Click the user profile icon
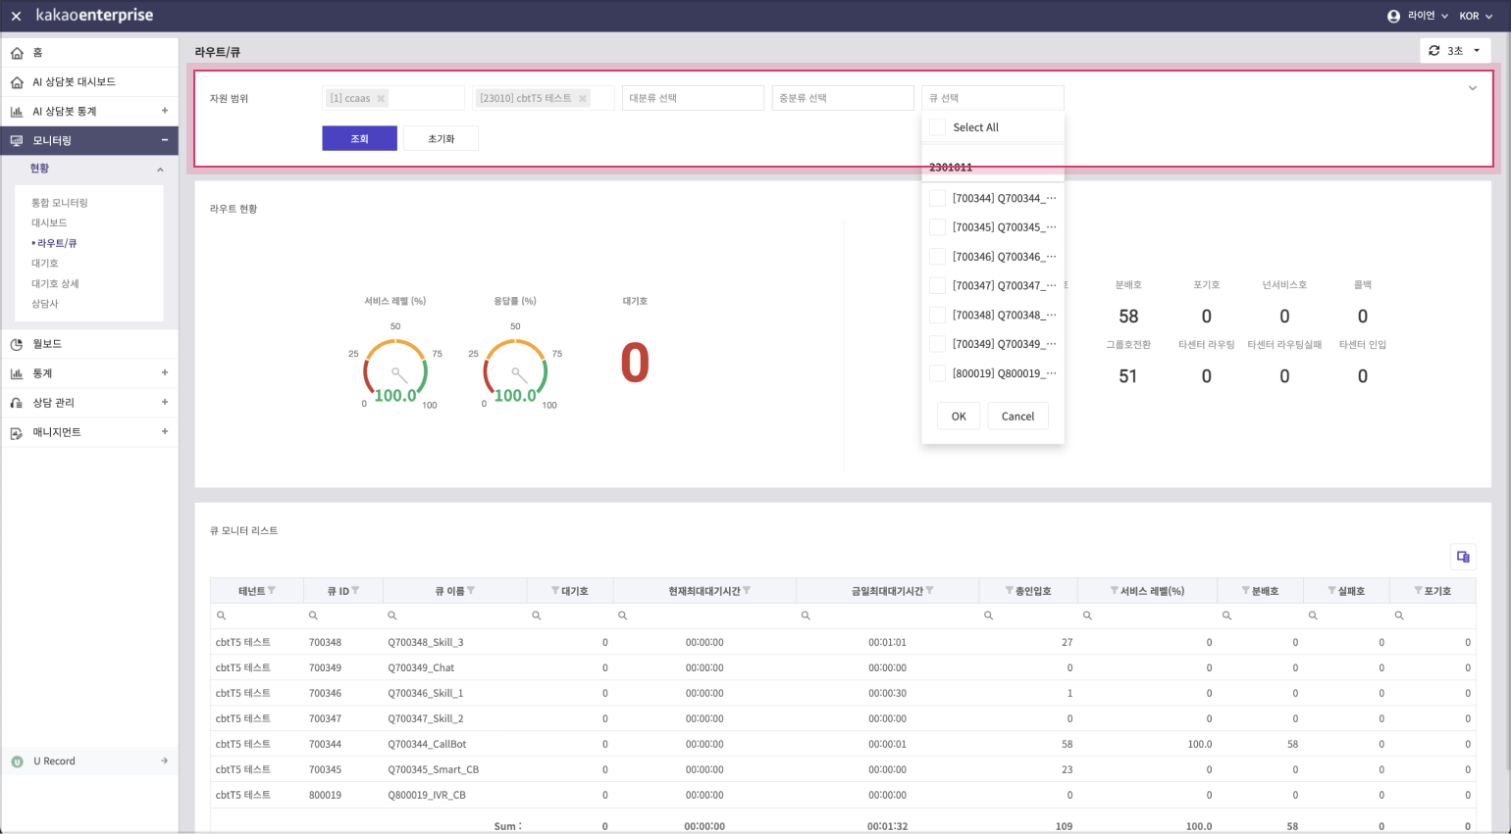The image size is (1511, 834). (x=1393, y=17)
